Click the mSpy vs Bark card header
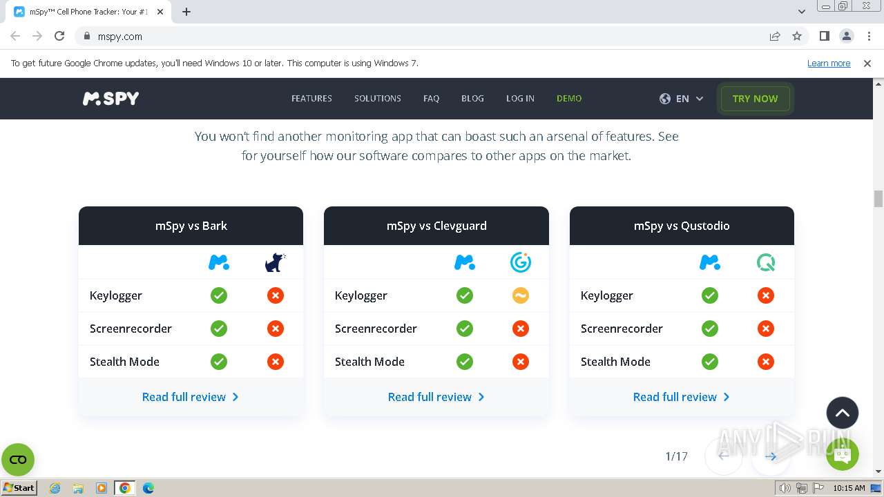This screenshot has height=497, width=884. (x=191, y=226)
